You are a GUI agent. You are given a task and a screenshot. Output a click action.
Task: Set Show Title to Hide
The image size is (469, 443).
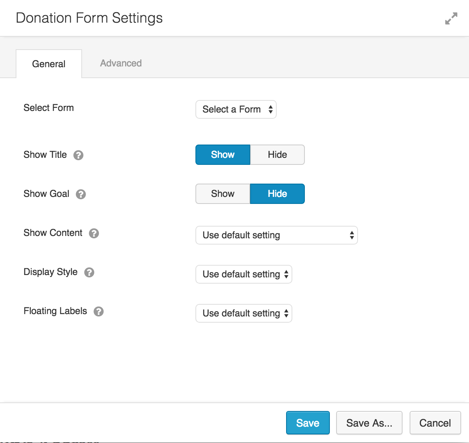(277, 155)
